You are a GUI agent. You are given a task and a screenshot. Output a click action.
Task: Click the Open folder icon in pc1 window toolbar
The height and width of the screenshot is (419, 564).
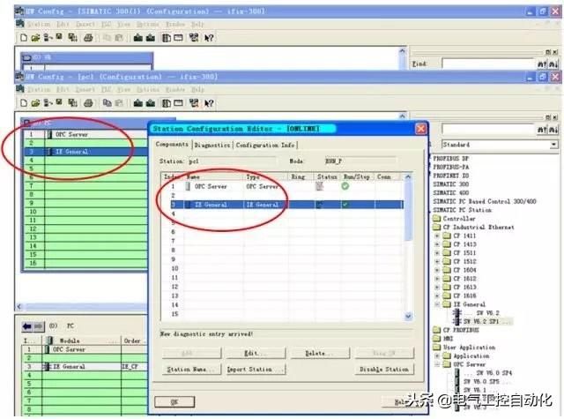coord(35,103)
